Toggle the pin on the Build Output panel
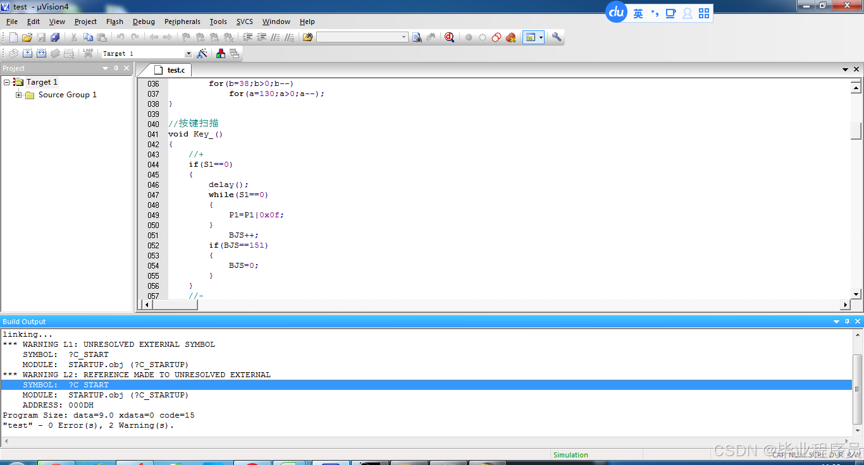864x465 pixels. point(848,322)
